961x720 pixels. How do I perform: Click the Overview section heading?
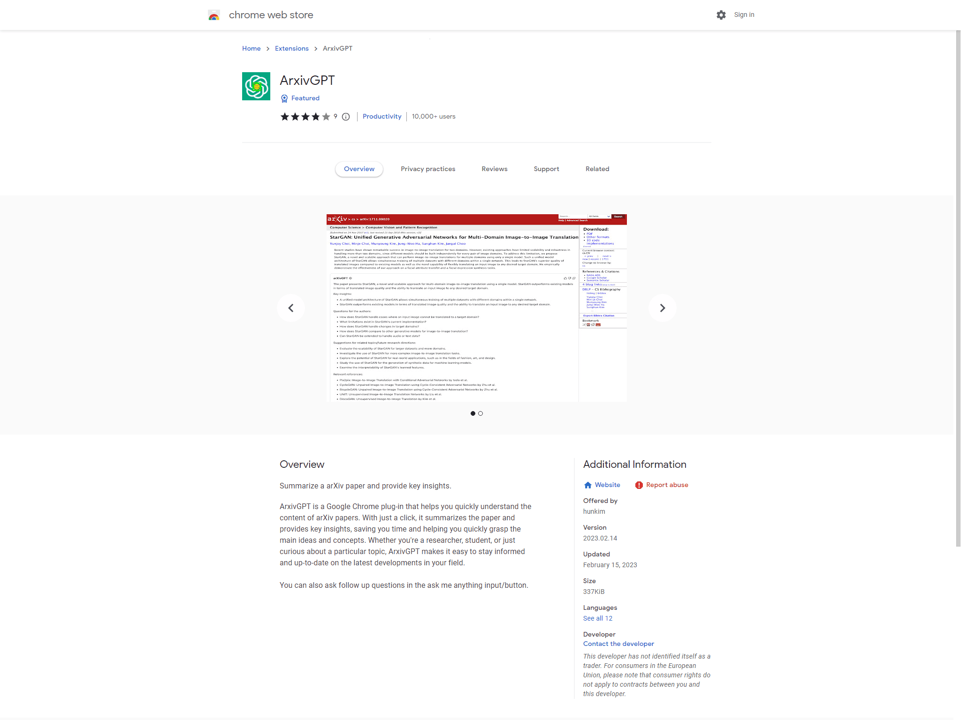pyautogui.click(x=302, y=465)
